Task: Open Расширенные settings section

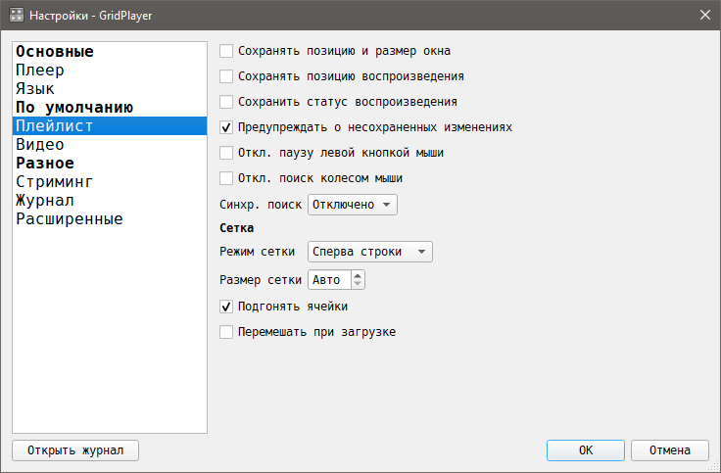Action: [110, 218]
